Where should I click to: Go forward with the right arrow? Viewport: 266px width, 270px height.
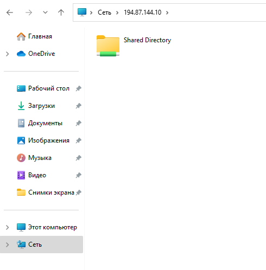tap(29, 12)
